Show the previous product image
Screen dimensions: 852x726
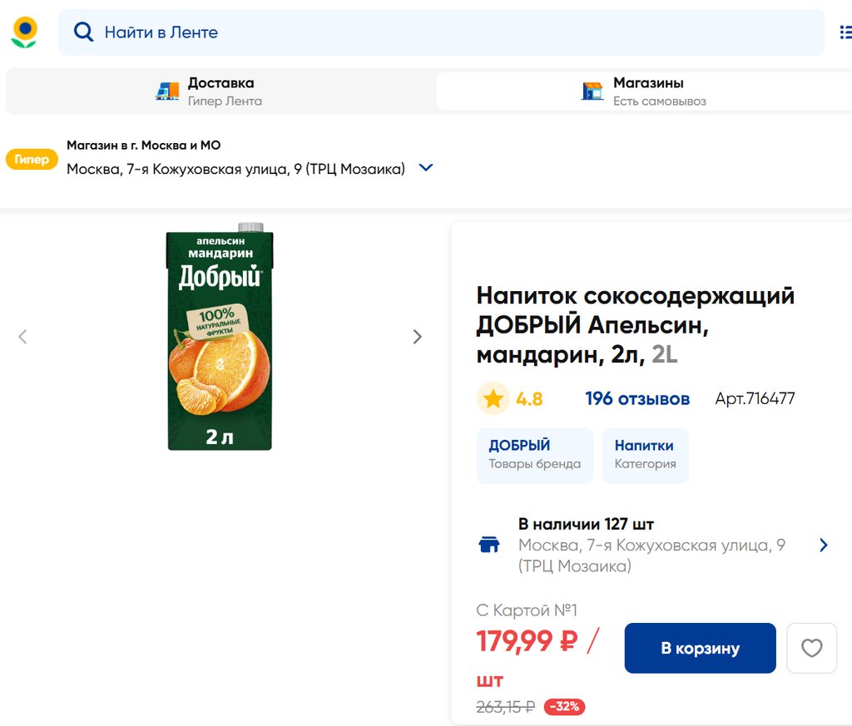coord(22,337)
